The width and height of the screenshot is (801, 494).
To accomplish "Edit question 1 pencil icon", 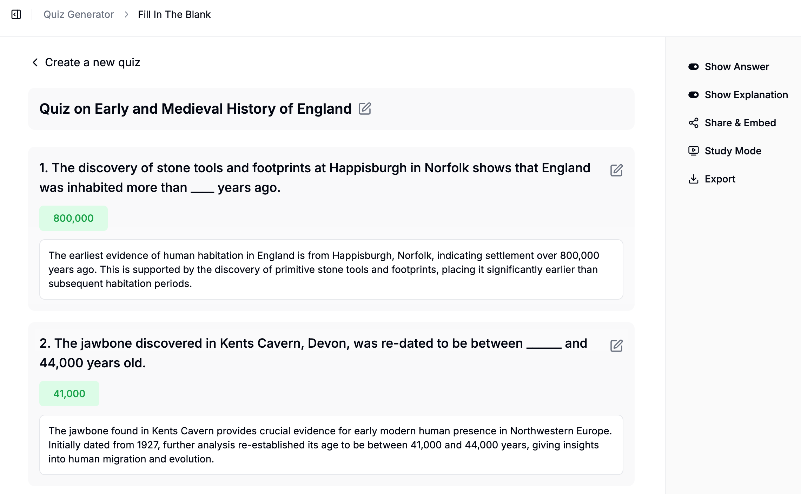I will (616, 170).
